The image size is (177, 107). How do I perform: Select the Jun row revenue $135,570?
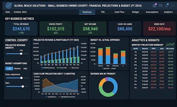(x=145, y=68)
